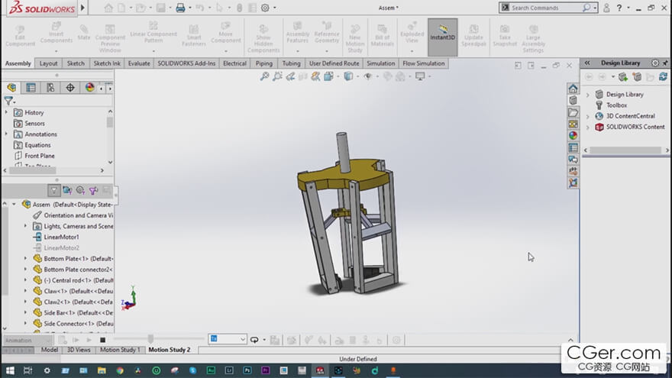The width and height of the screenshot is (672, 378).
Task: Click the Instant3D toggle button
Action: point(442,37)
